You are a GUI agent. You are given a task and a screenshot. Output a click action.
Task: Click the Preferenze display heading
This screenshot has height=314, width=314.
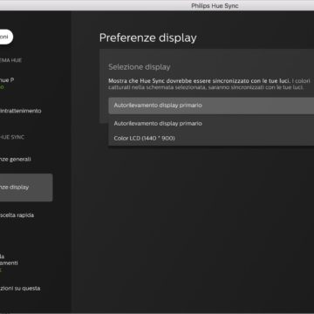148,38
